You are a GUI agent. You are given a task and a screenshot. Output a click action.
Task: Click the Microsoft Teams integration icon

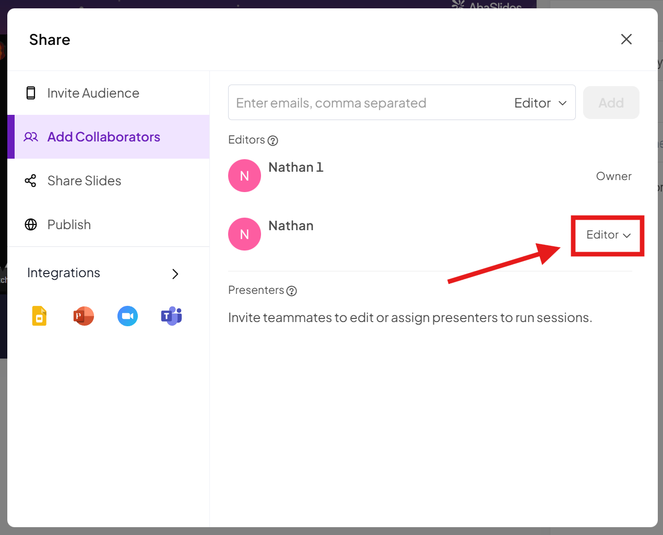pyautogui.click(x=171, y=316)
